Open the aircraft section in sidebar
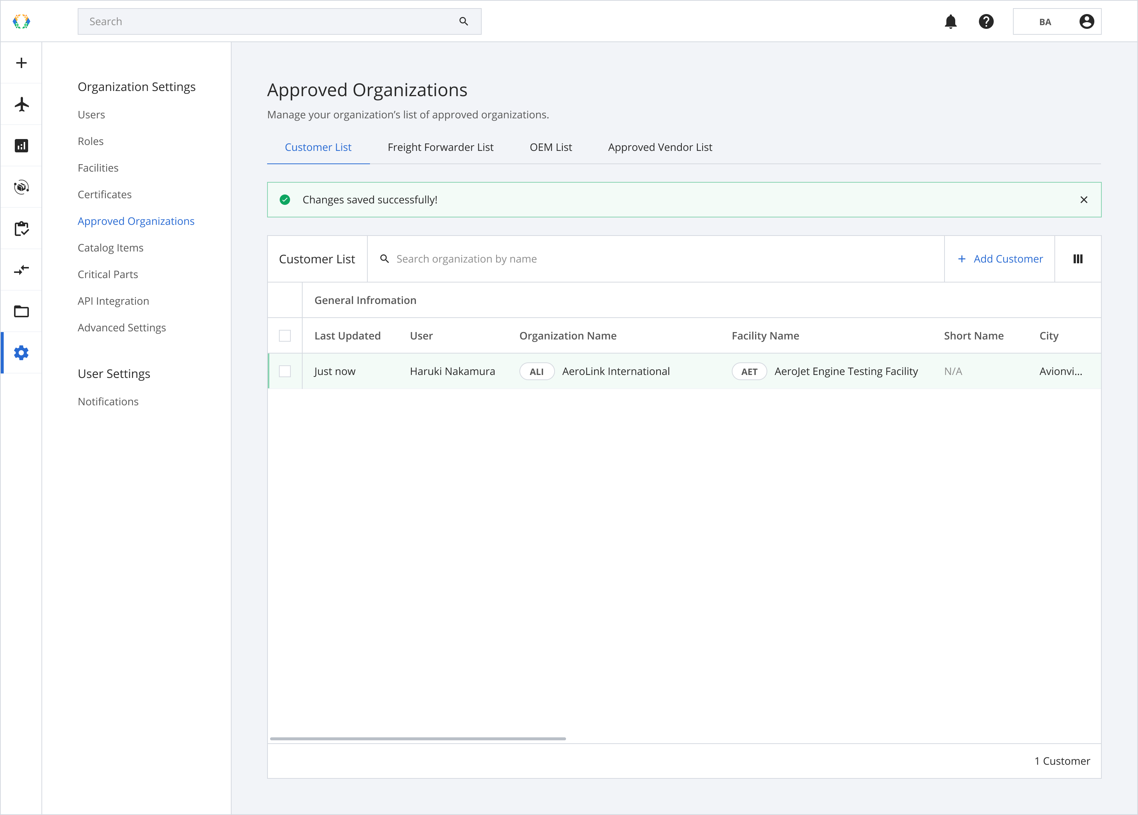The width and height of the screenshot is (1138, 815). click(21, 104)
